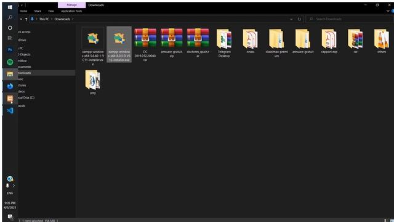Select the rapport exp folder
The width and height of the screenshot is (394, 222).
click(329, 41)
